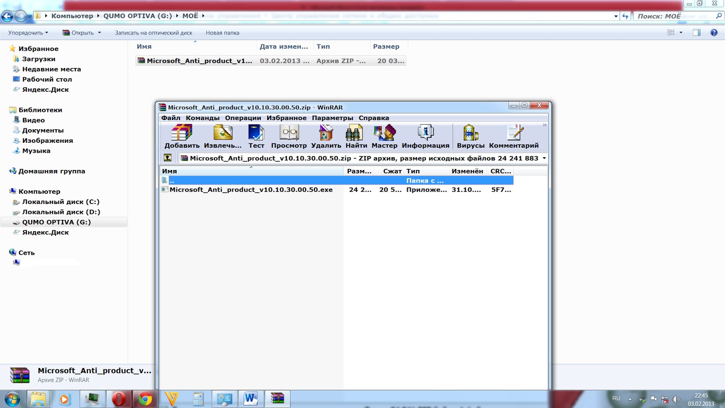Select the ZIP archive in Explorer list
725x408 pixels.
coord(271,61)
